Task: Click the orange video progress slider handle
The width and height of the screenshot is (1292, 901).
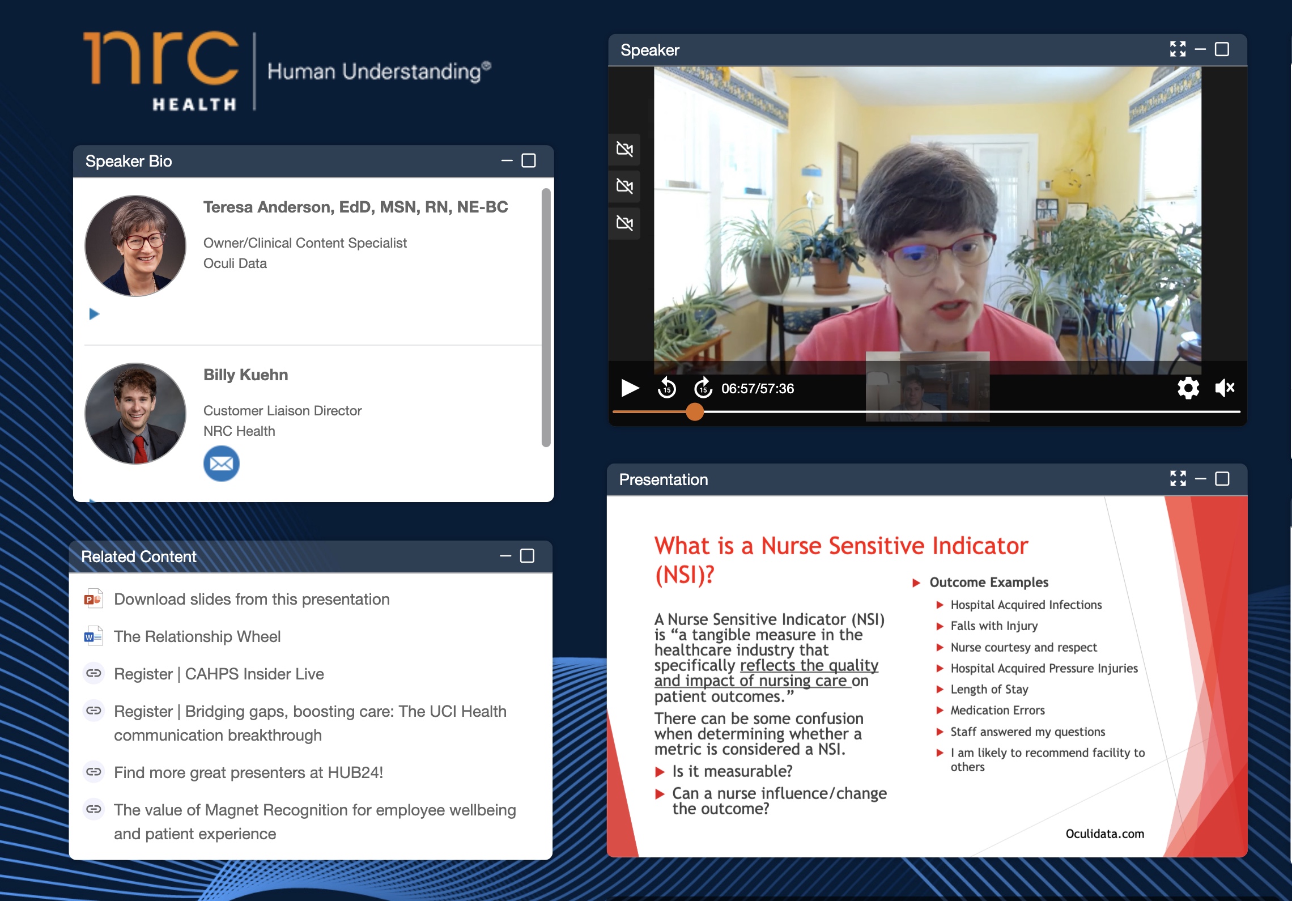Action: (x=695, y=412)
